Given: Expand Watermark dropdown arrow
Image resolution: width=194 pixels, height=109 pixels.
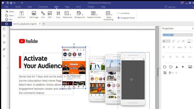Looking at the screenshot, I should coord(70,15).
